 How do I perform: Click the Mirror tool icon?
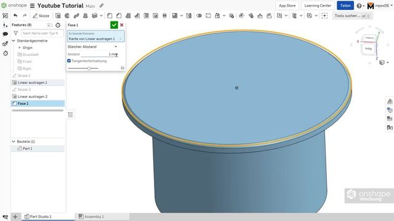click(x=189, y=16)
